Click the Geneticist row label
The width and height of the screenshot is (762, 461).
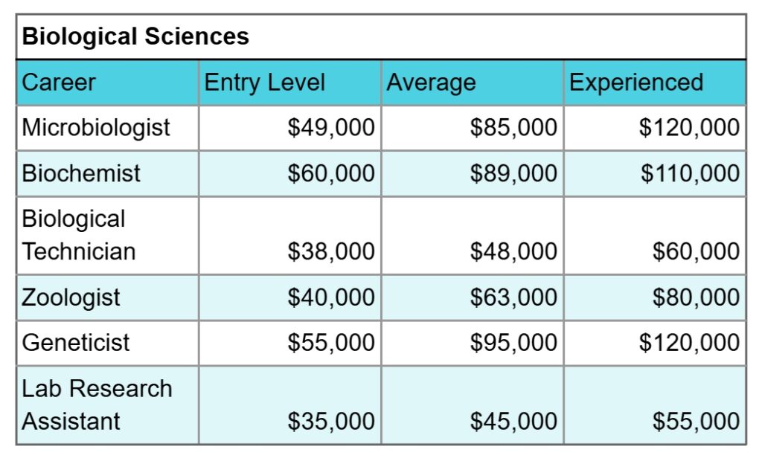click(x=76, y=343)
